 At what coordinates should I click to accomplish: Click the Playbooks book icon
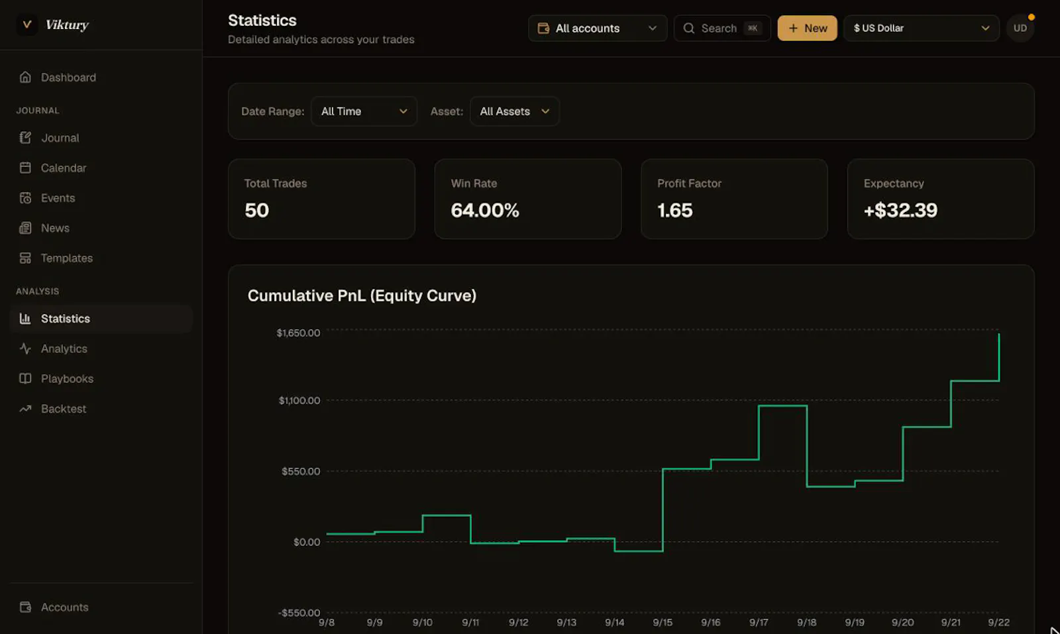(25, 378)
